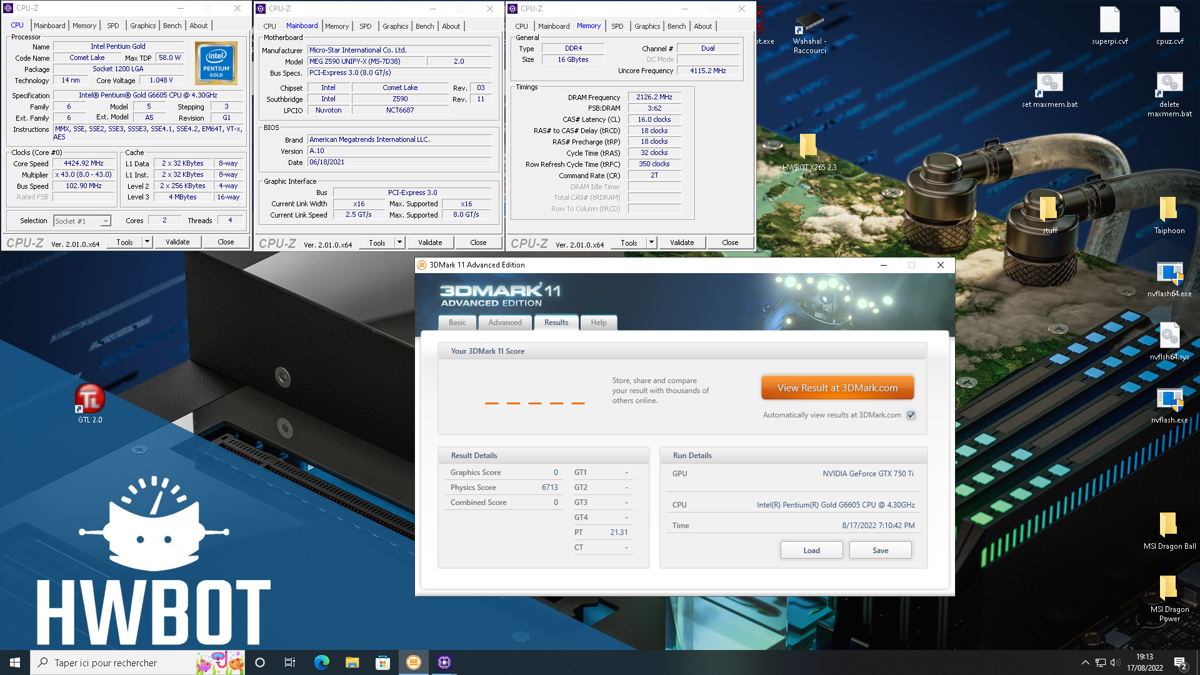Launch the GTL 2.0 desktop shortcut

[90, 404]
